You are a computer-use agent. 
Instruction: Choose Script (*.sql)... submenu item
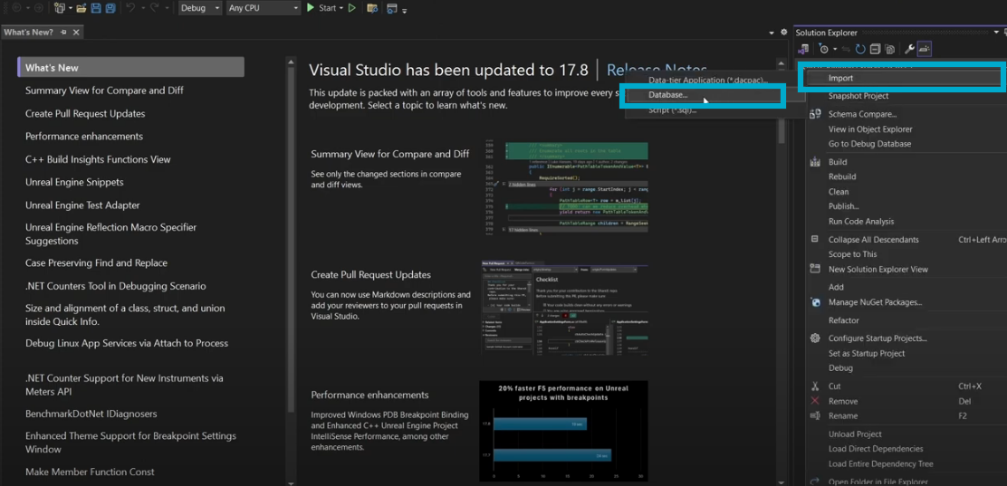coord(673,110)
